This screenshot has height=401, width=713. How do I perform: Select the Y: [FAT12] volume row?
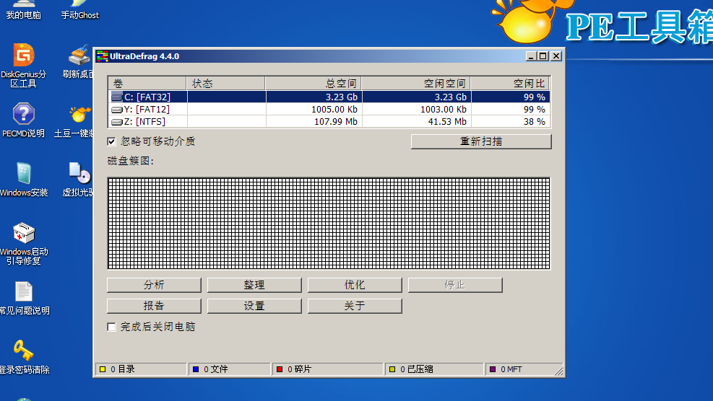point(329,110)
